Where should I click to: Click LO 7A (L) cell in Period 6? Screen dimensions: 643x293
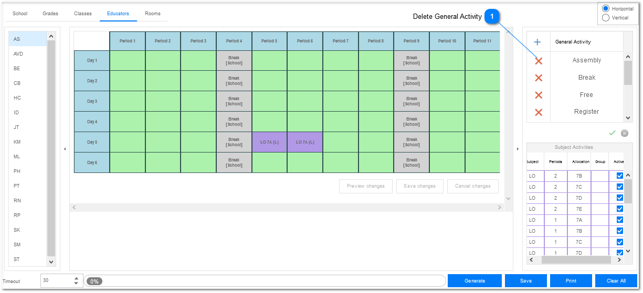pyautogui.click(x=305, y=143)
